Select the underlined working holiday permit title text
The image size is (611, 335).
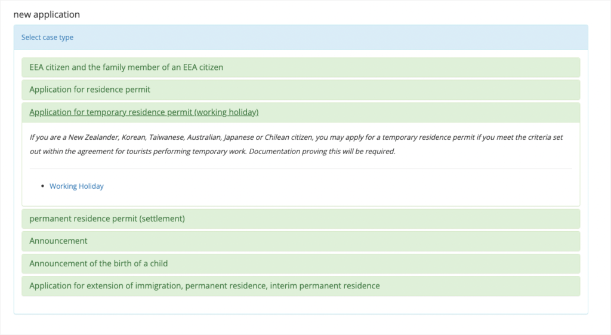pos(144,112)
